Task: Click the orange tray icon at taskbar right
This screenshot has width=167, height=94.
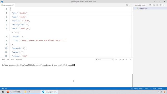Action: [x=165, y=92]
